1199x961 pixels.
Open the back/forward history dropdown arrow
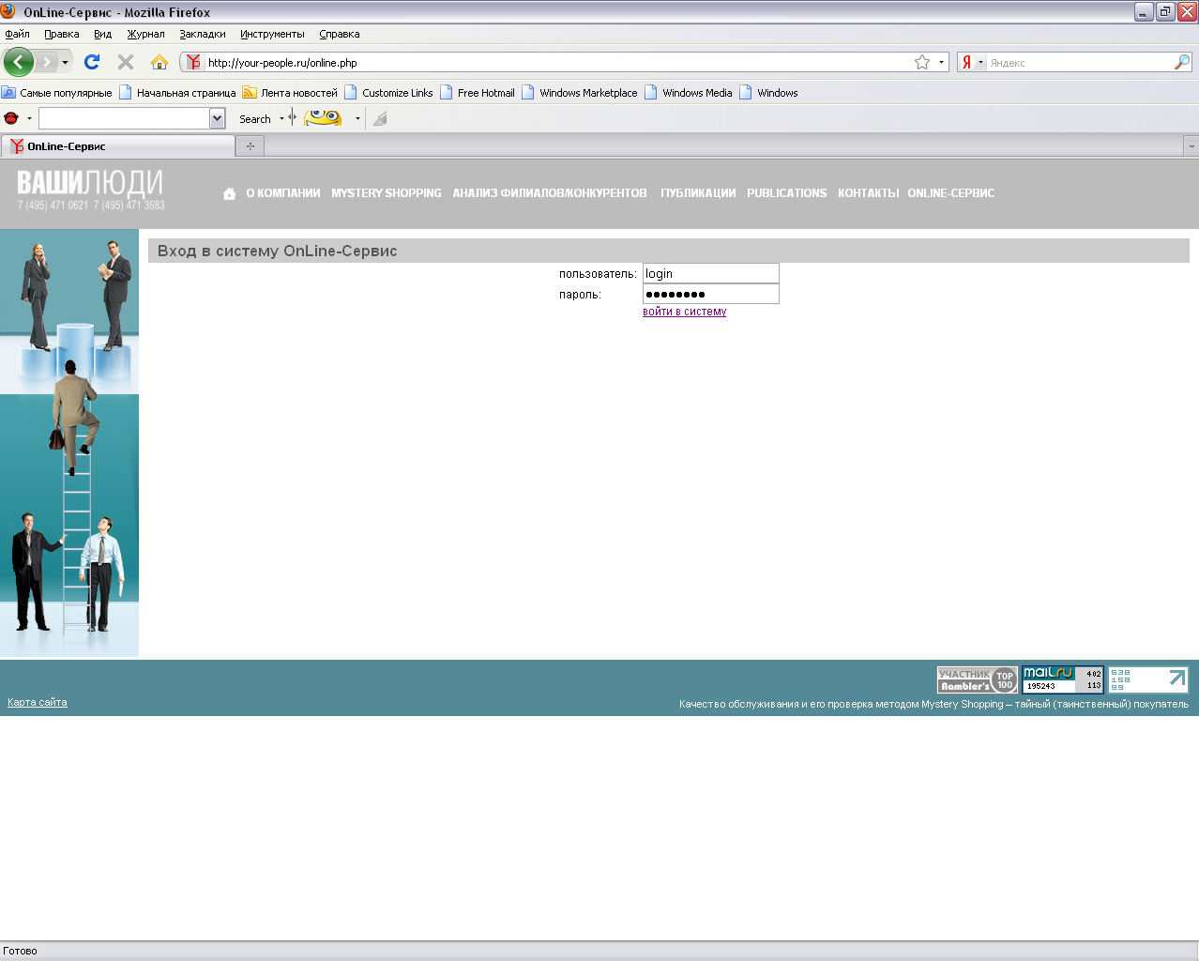tap(65, 62)
